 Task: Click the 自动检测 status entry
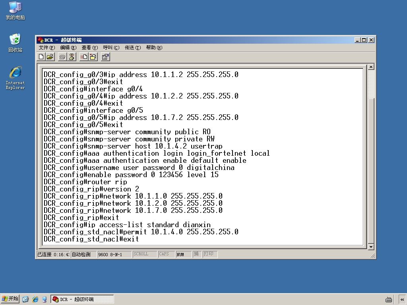tap(83, 254)
